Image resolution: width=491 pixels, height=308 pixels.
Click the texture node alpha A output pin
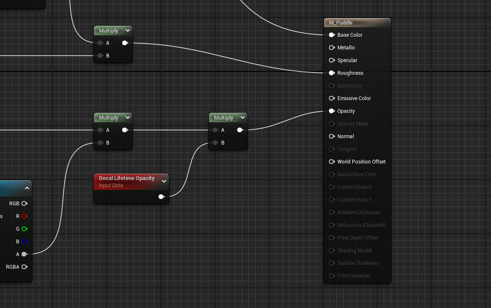[x=25, y=254]
